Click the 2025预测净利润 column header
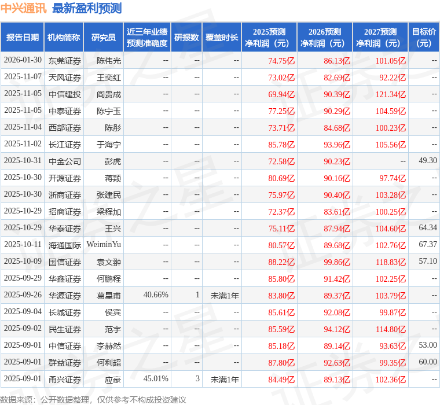Image resolution: width=440 pixels, height=405 pixels. [269, 38]
